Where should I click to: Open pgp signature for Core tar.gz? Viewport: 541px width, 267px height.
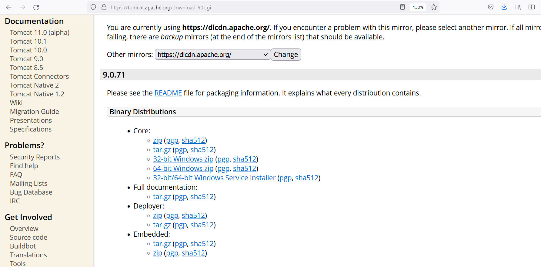[181, 150]
